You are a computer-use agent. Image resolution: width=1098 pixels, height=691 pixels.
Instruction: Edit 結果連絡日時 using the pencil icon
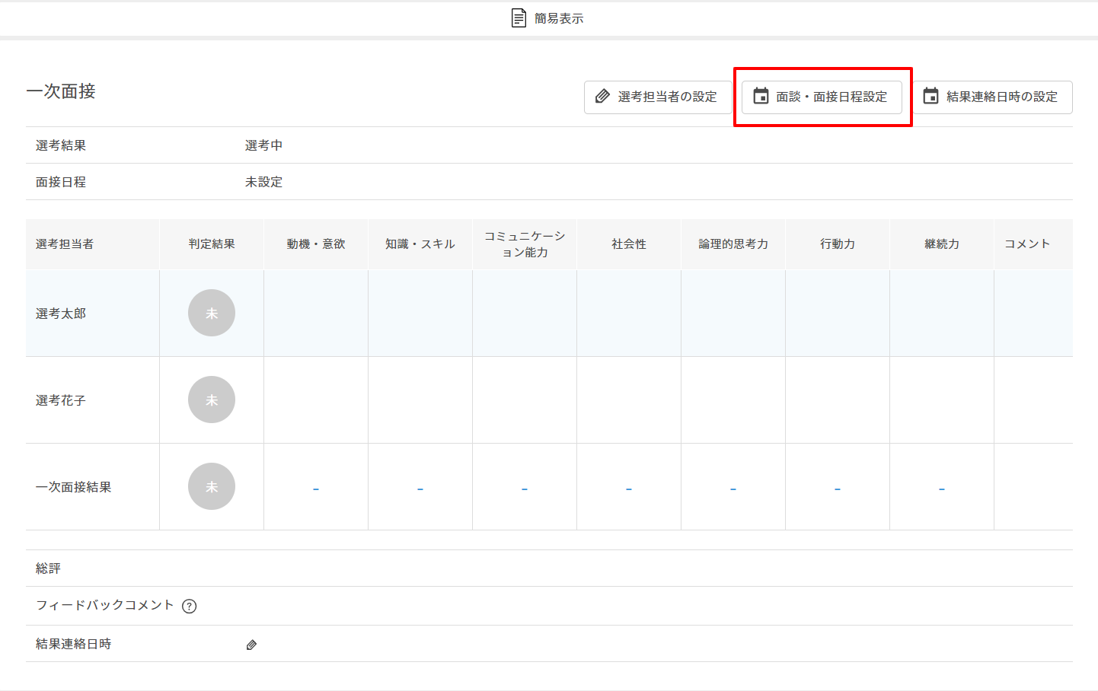coord(251,645)
